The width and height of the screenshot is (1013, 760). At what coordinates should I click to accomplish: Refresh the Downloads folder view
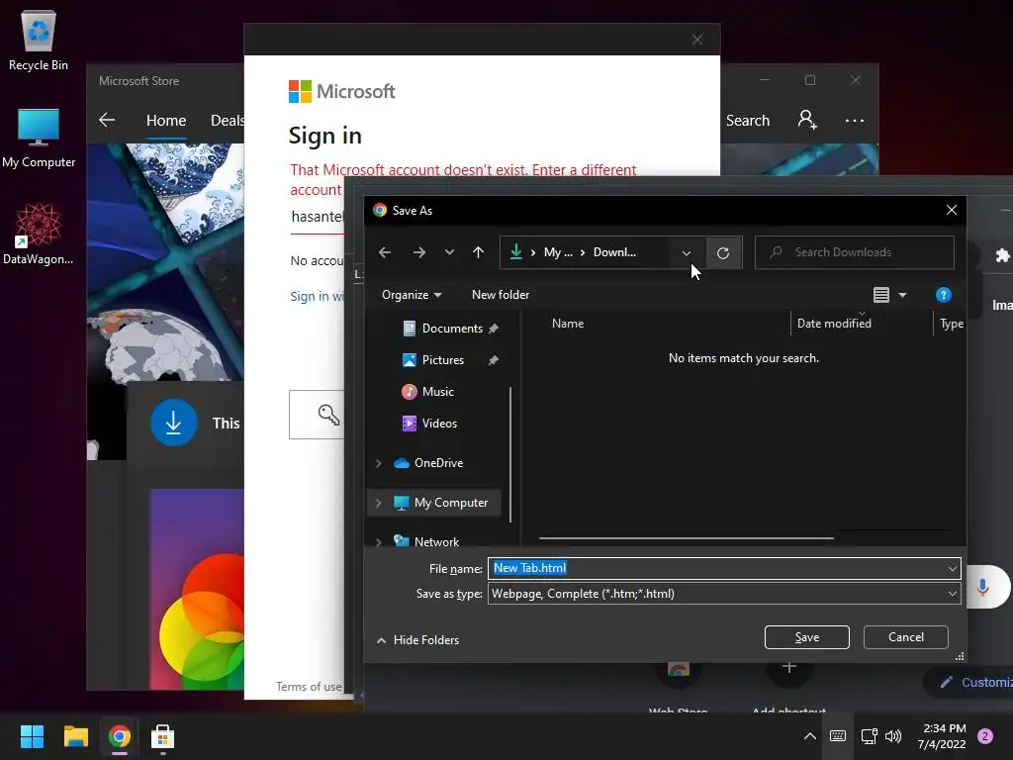point(723,252)
